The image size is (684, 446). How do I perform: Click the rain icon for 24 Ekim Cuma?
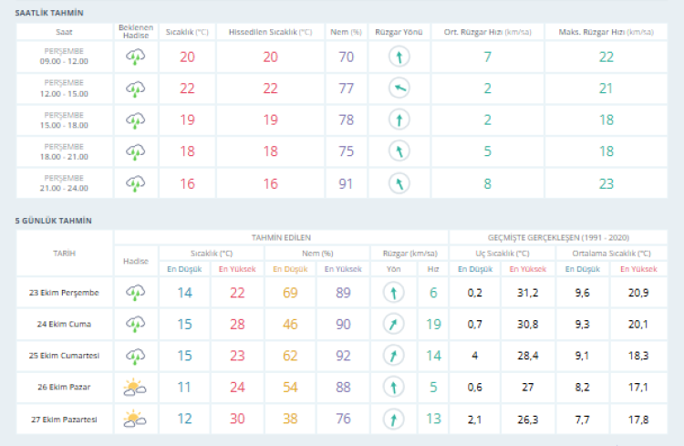pos(135,324)
